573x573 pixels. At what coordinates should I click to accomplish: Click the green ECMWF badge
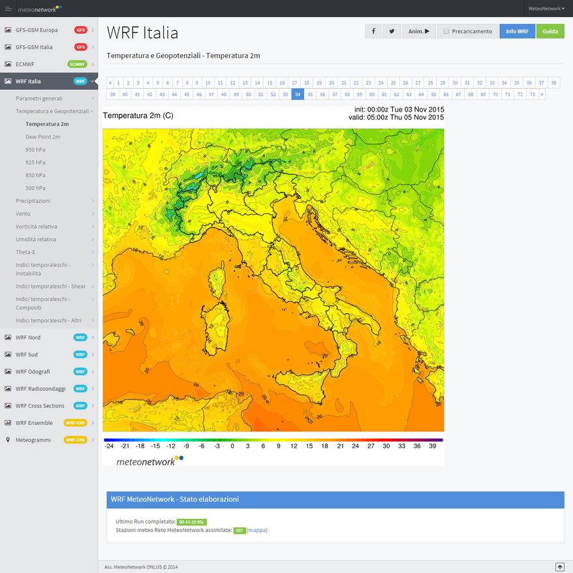78,65
